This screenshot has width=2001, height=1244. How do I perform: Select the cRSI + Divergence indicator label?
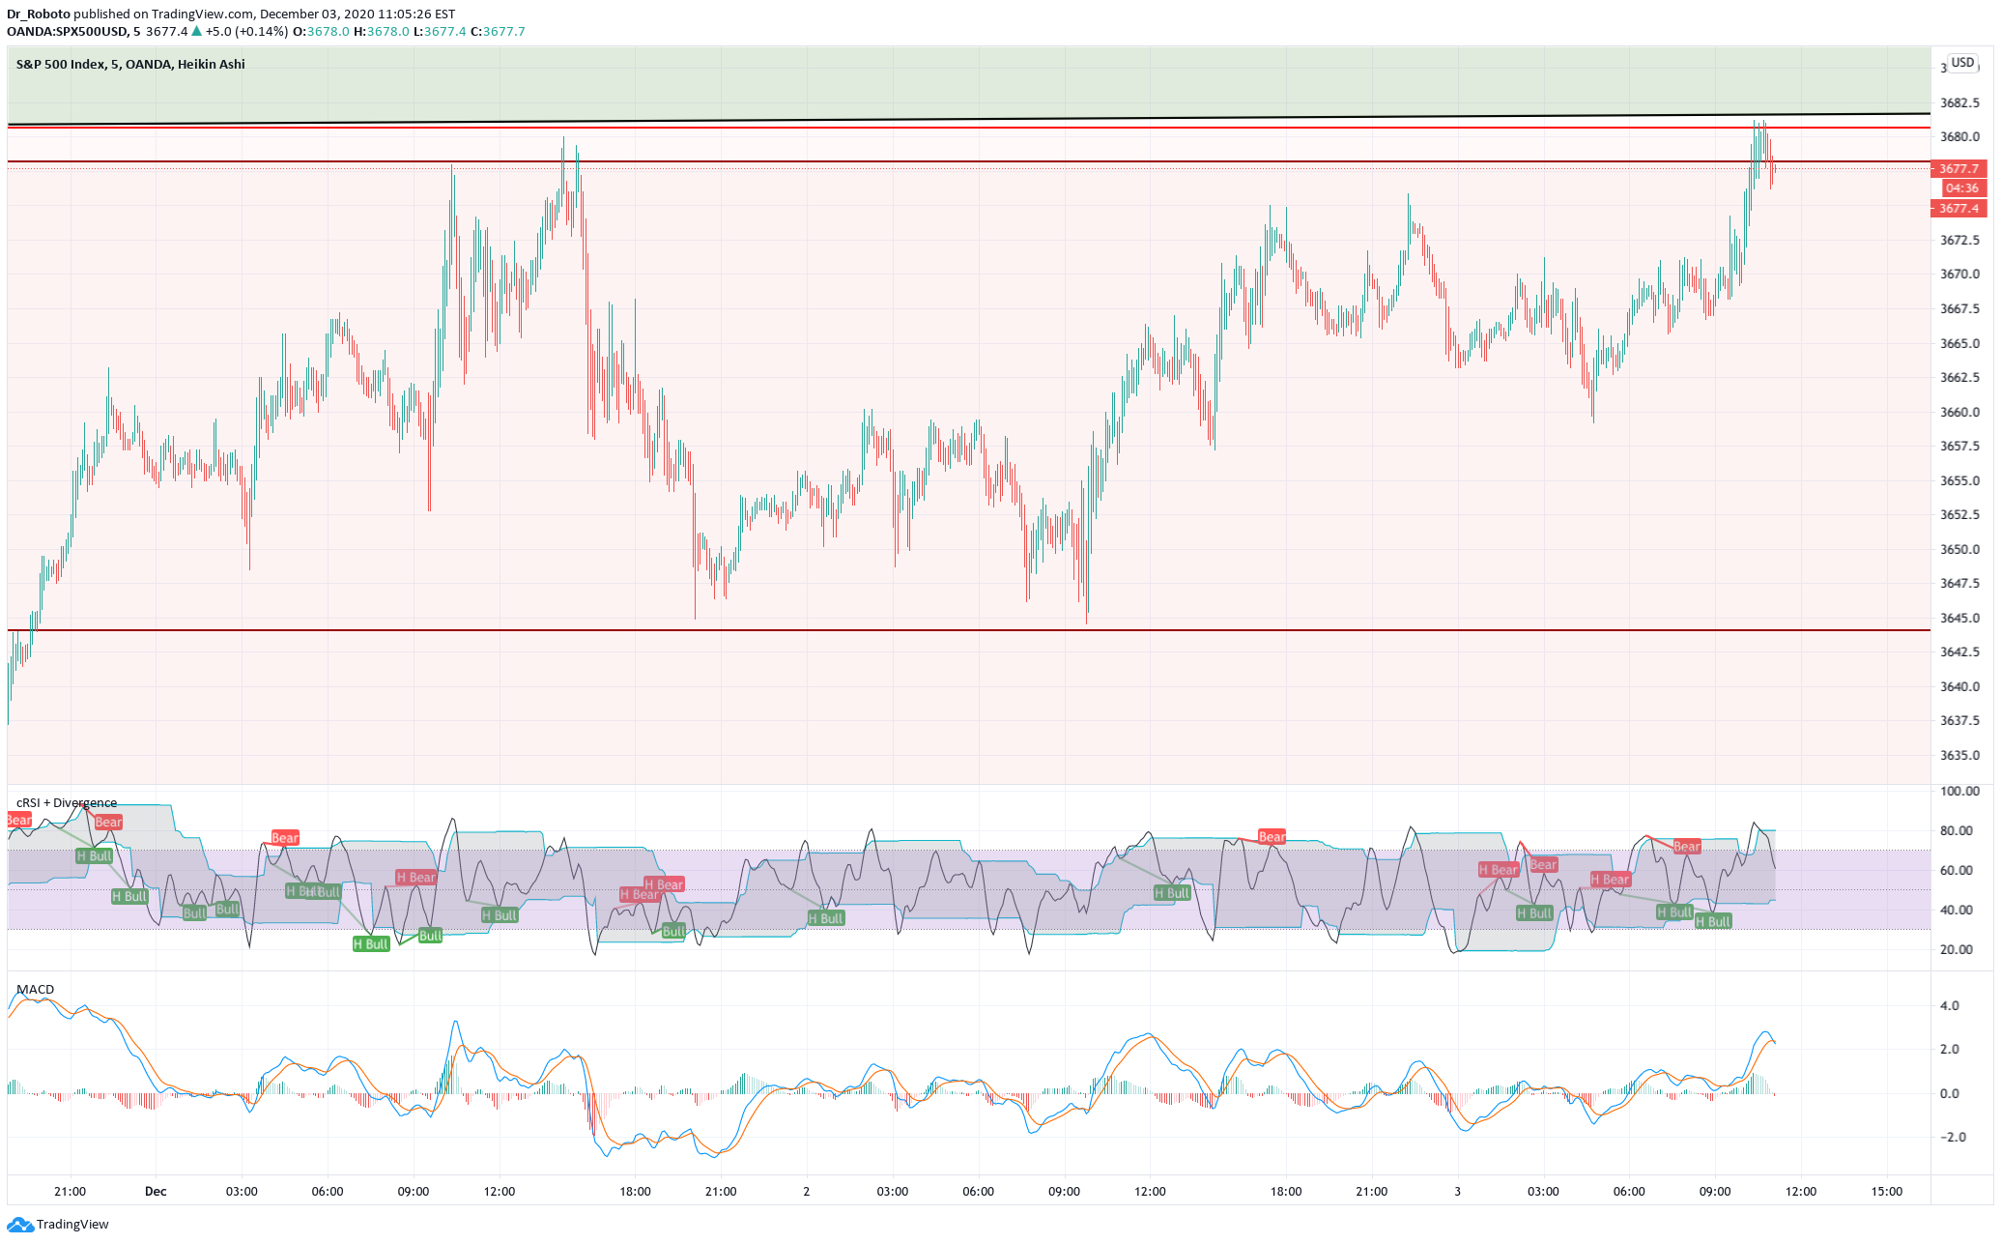(x=67, y=802)
